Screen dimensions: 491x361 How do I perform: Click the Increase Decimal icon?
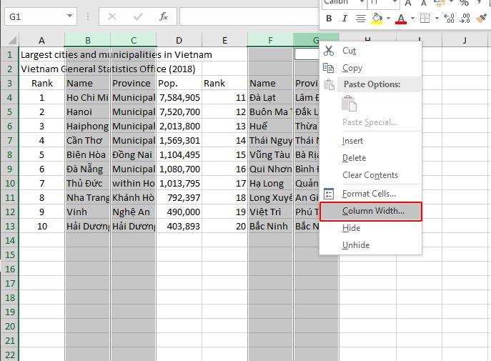pyautogui.click(x=448, y=19)
